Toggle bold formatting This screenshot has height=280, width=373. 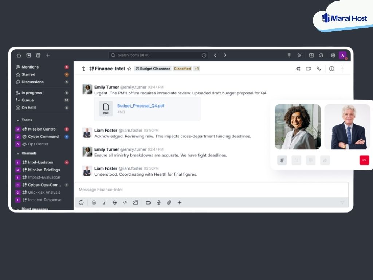pos(94,203)
